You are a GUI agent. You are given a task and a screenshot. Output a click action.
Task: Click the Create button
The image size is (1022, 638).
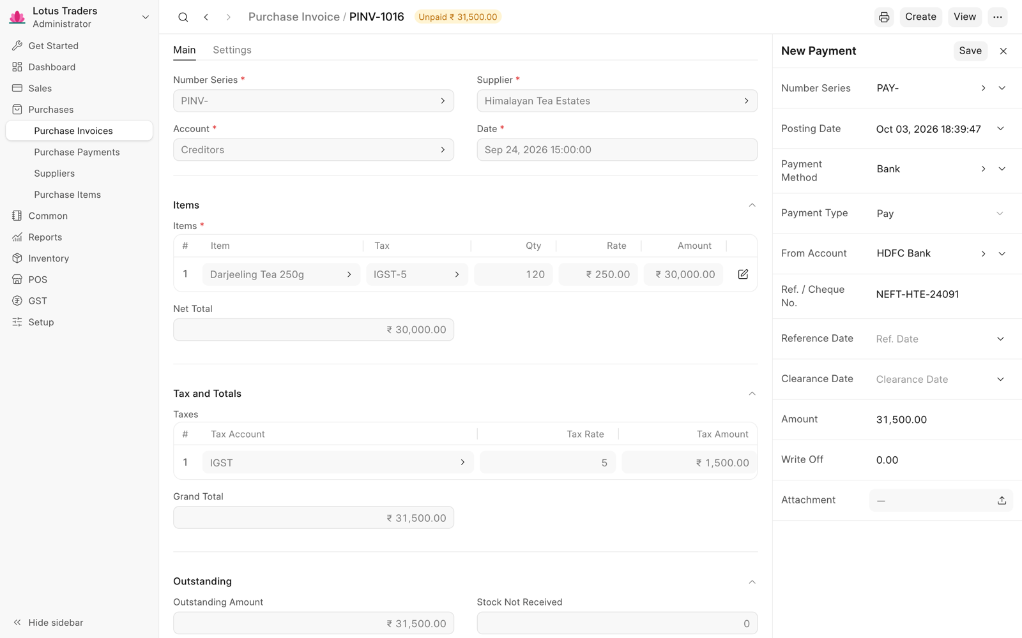pyautogui.click(x=920, y=17)
